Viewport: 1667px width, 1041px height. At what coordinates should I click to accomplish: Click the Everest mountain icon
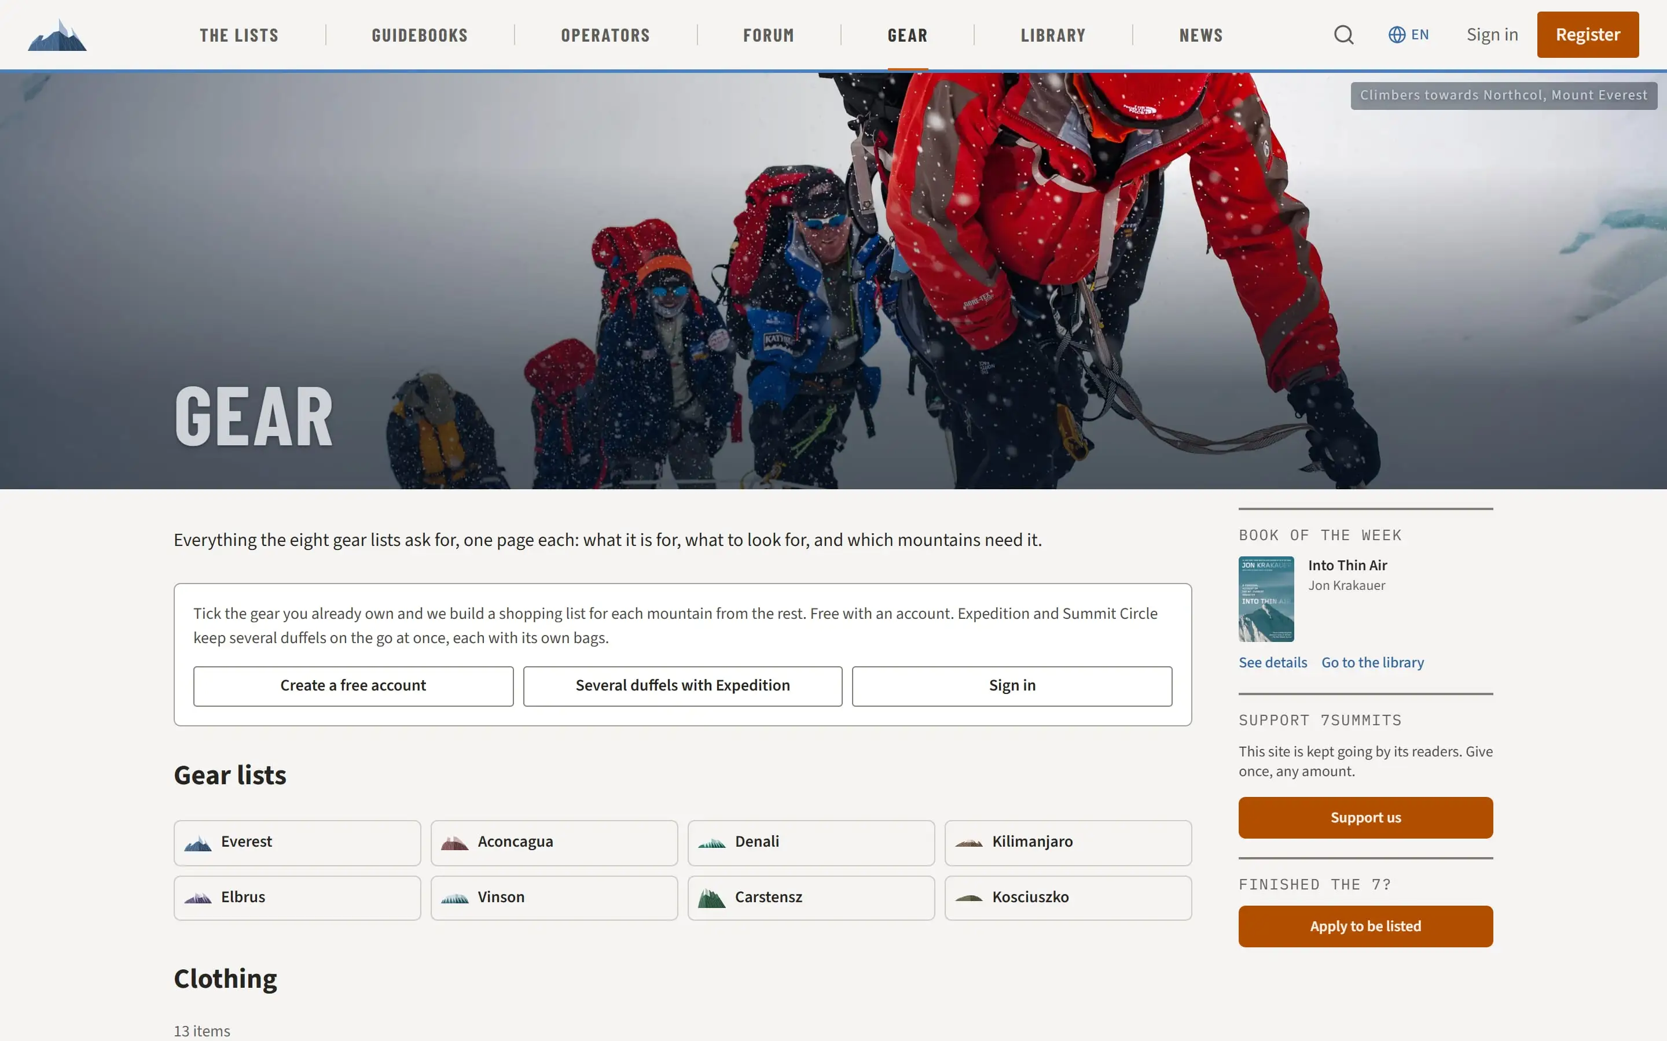pos(198,843)
